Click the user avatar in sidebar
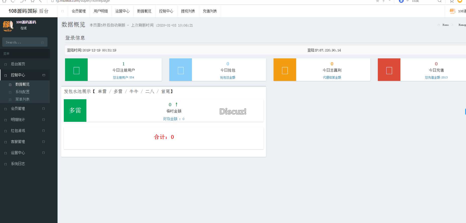Screen dimensions: 466x223 click(x=8, y=26)
